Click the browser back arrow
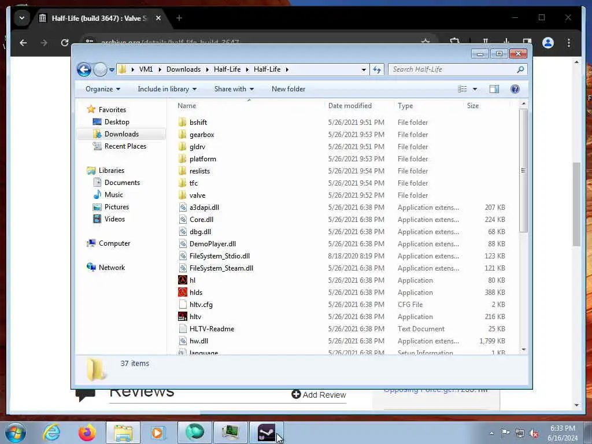The height and width of the screenshot is (444, 592). coord(23,43)
